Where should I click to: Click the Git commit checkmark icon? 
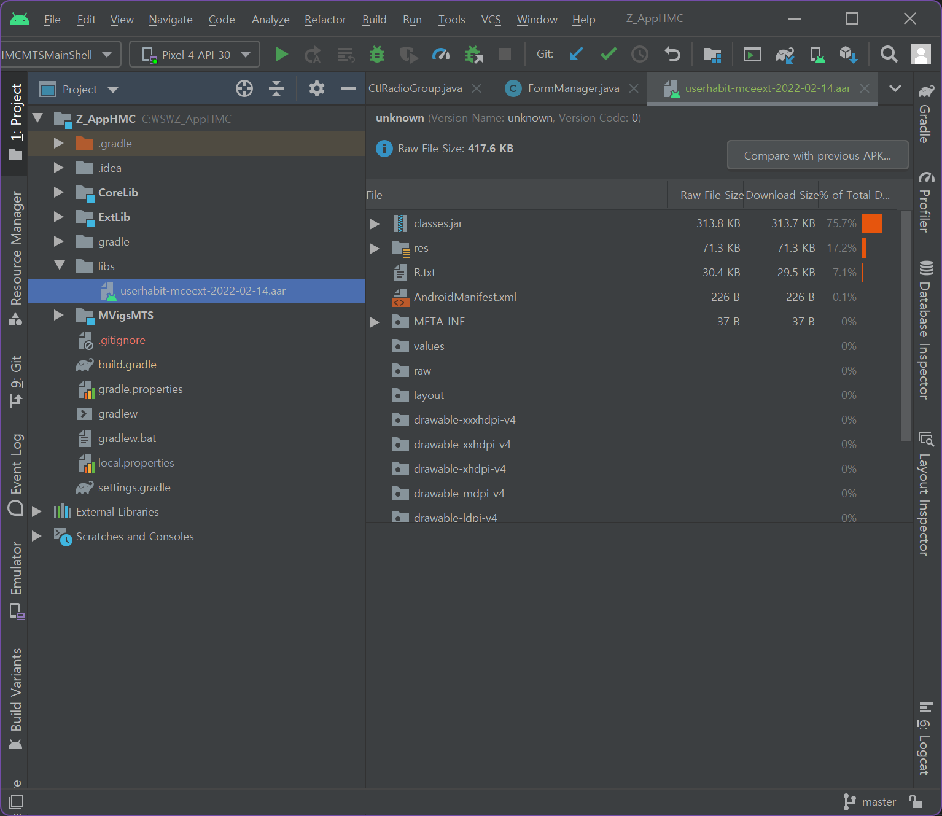[x=609, y=55]
